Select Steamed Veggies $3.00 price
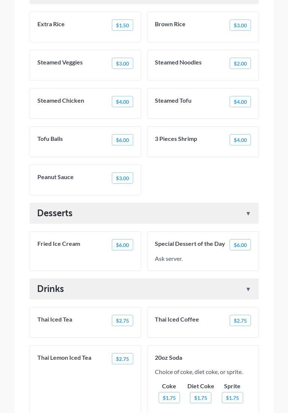 click(x=122, y=64)
